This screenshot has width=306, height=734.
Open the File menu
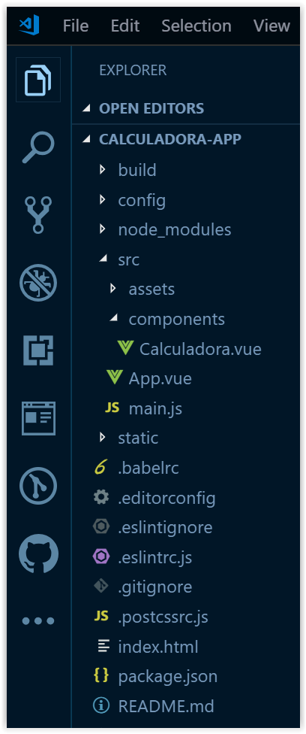tap(76, 26)
